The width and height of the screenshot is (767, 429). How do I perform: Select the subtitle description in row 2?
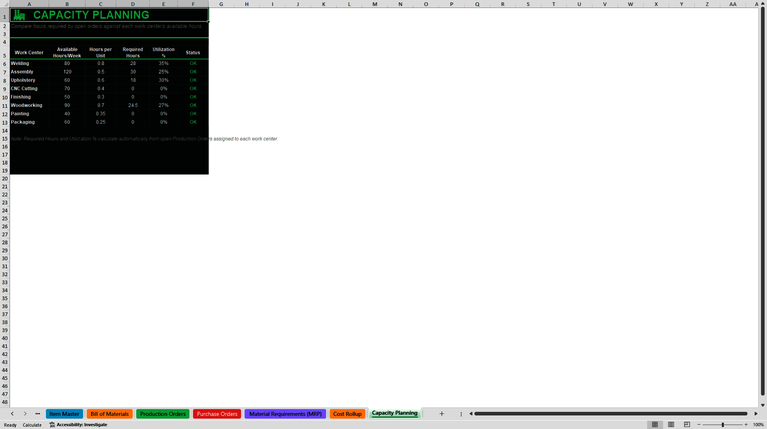point(106,26)
